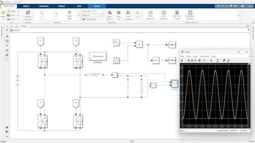Switch to the DEBUG ribbon tab
The image size is (255, 143).
pos(26,6)
